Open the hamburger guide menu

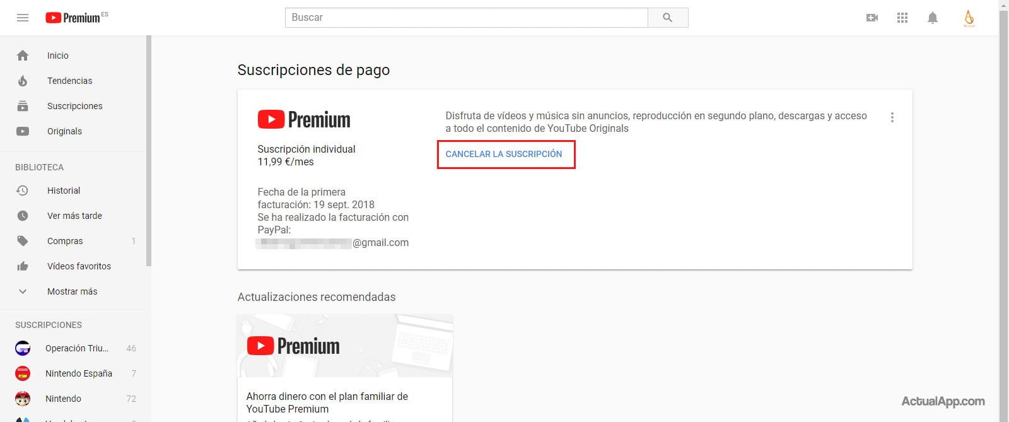(23, 18)
